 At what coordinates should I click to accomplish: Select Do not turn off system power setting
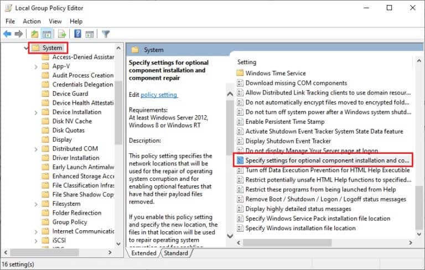[324, 112]
